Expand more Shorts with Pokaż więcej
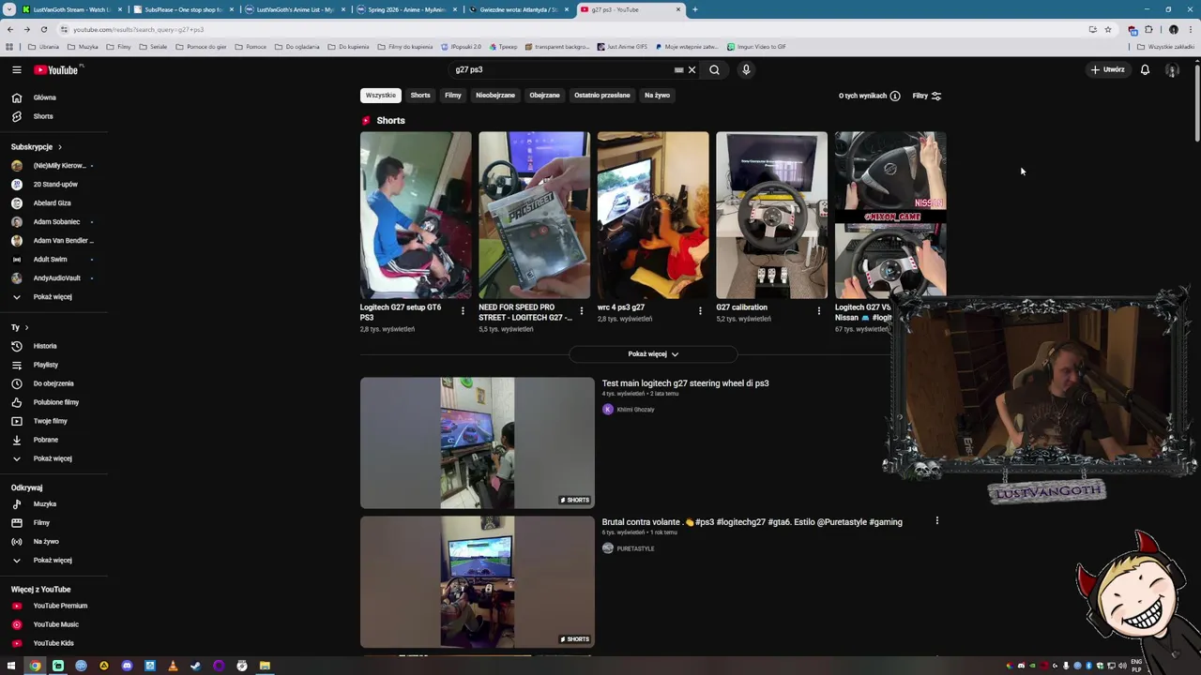 [x=653, y=354]
